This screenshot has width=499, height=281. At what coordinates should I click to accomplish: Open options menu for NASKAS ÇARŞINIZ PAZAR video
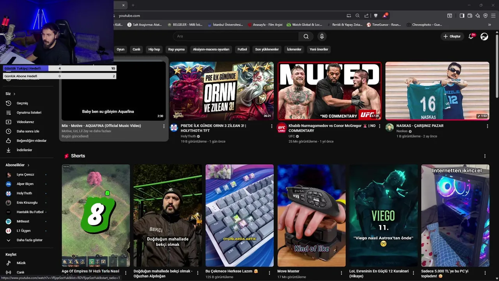click(487, 126)
